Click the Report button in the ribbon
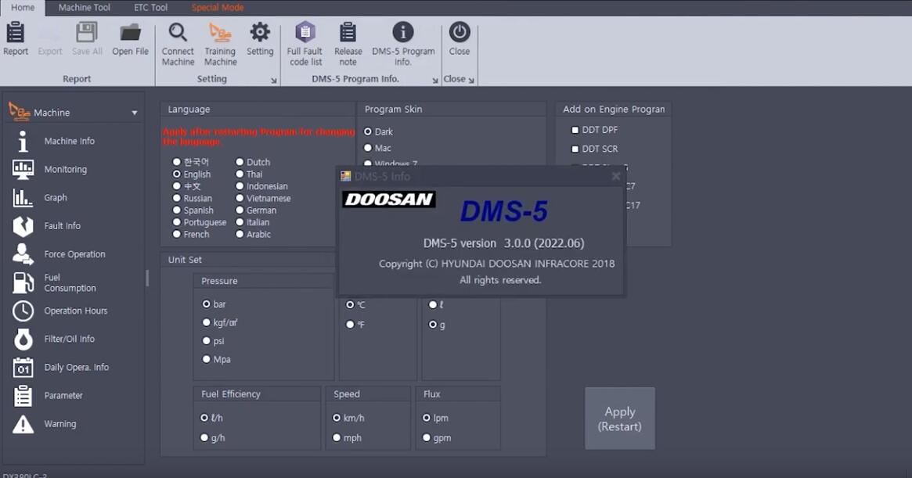This screenshot has width=912, height=478. (x=15, y=41)
